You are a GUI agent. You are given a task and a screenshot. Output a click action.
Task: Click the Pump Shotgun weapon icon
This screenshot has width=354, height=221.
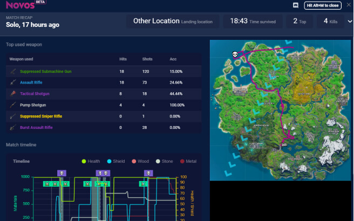(x=13, y=105)
